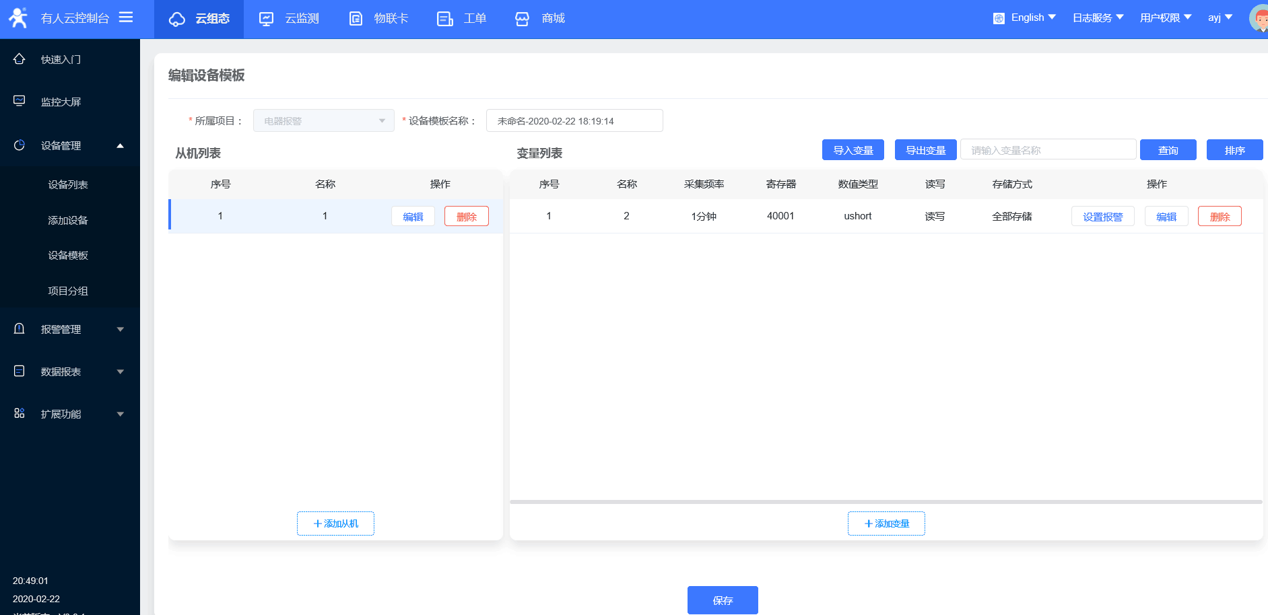Viewport: 1268px width, 615px height.
Task: Click the hamburger menu collapse icon
Action: [126, 17]
